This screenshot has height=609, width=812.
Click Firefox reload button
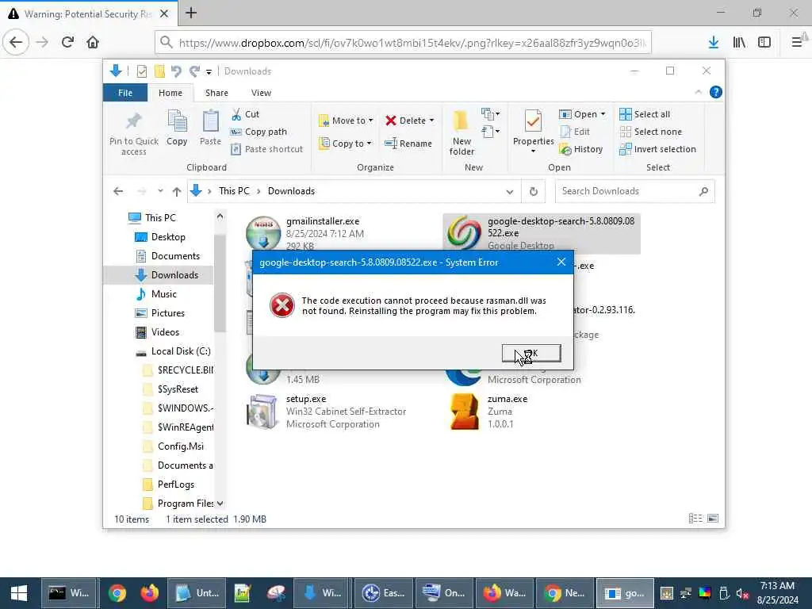67,42
